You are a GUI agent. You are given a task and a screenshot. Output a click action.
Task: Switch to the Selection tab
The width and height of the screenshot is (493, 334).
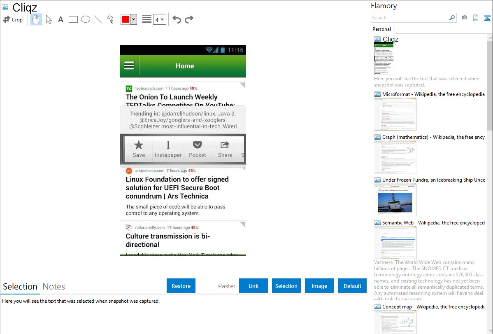(x=20, y=287)
